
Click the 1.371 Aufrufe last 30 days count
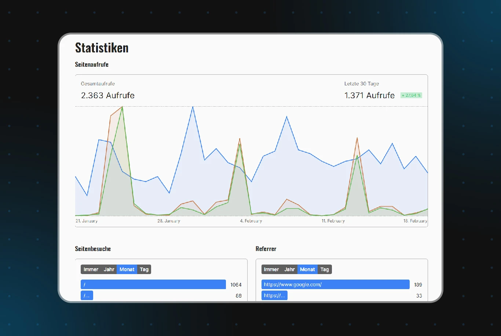[370, 96]
